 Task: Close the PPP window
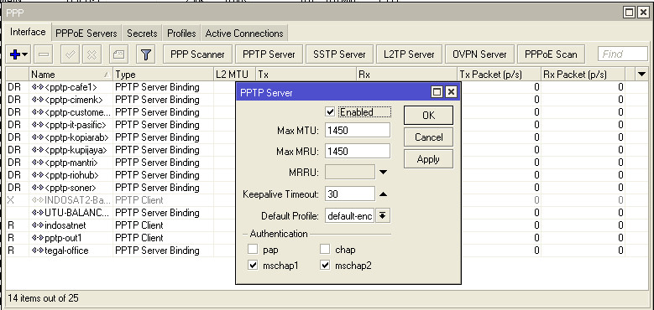coord(643,13)
